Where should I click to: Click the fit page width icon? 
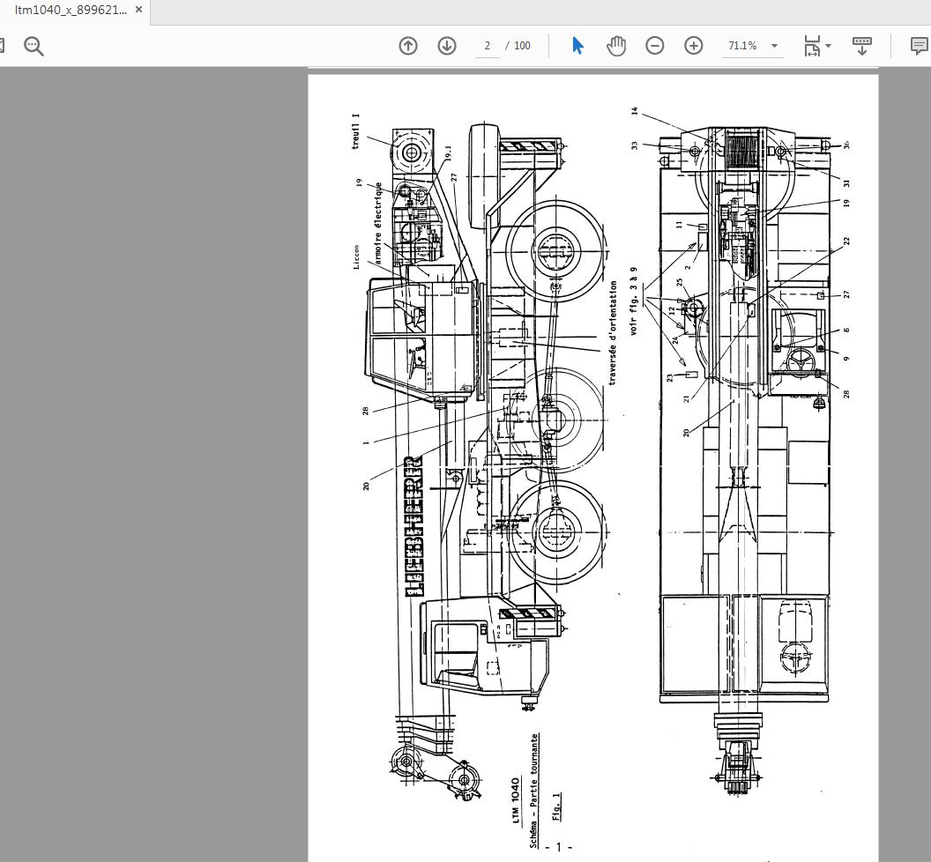811,46
